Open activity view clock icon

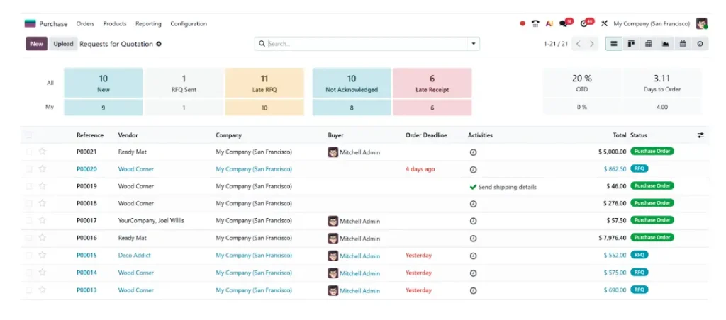pos(700,44)
